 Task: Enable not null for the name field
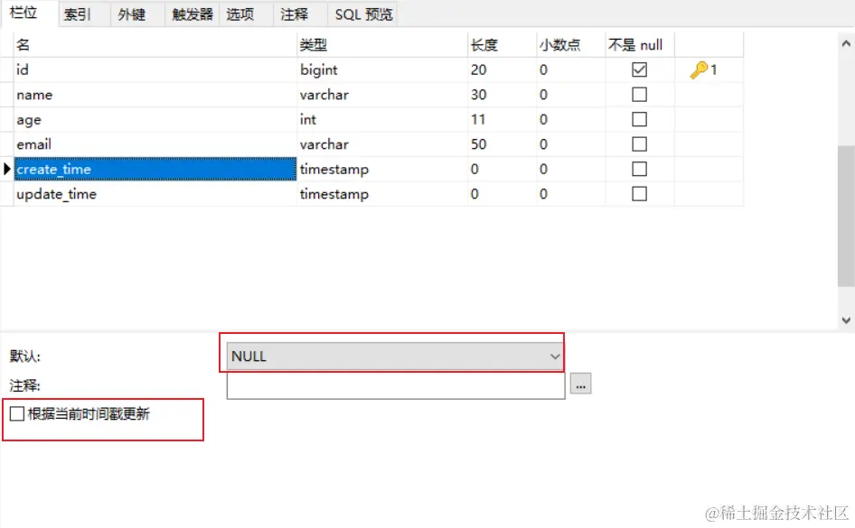point(639,95)
